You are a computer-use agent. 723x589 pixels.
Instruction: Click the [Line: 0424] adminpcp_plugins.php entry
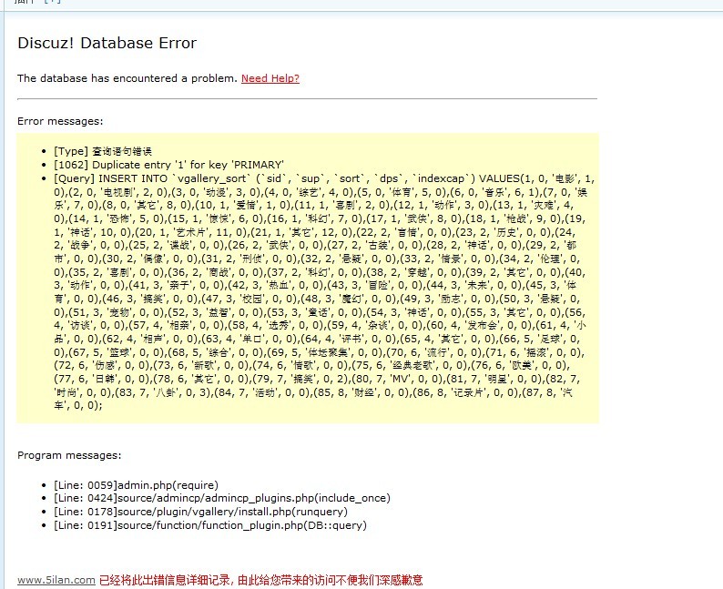pos(222,498)
